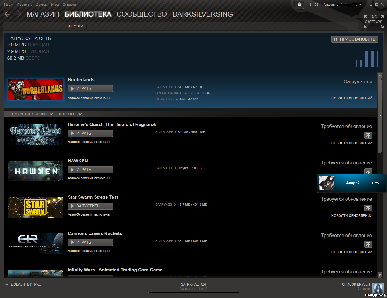Click Играть for Cannons Lasers Rockets
Image resolution: width=387 pixels, height=298 pixels.
coord(90,242)
